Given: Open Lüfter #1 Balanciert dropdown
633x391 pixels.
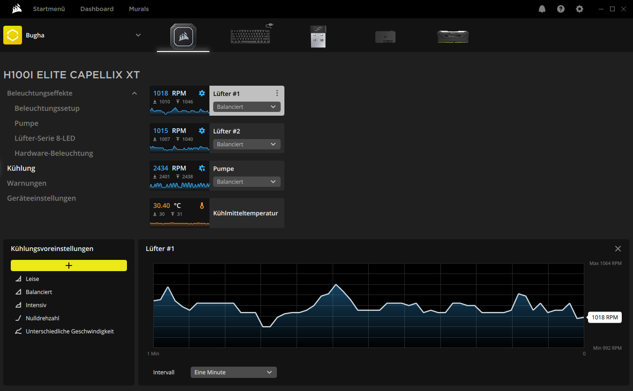Looking at the screenshot, I should pos(247,107).
